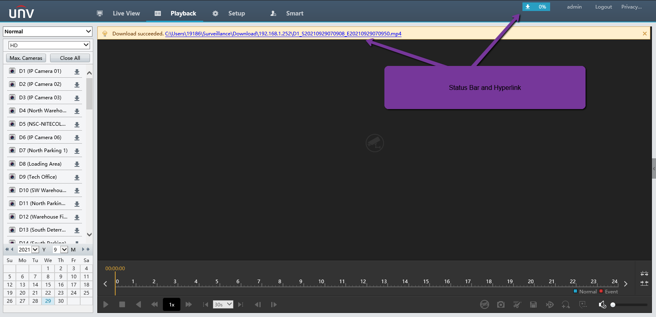
Task: Open the Normal playback type dropdown
Action: click(x=48, y=31)
